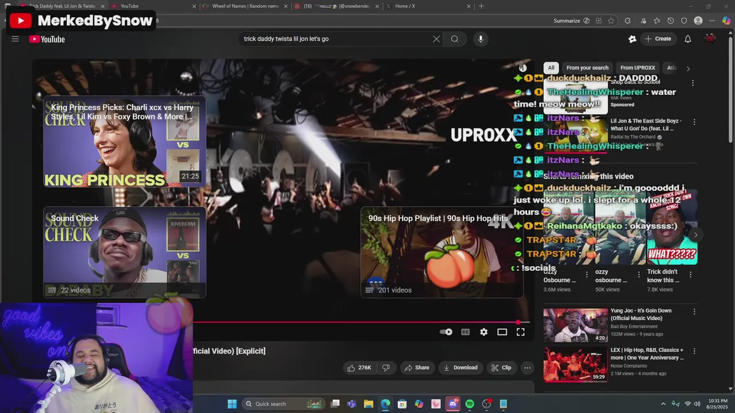The image size is (735, 413).
Task: Enter fullscreen in the video player
Action: (x=520, y=332)
